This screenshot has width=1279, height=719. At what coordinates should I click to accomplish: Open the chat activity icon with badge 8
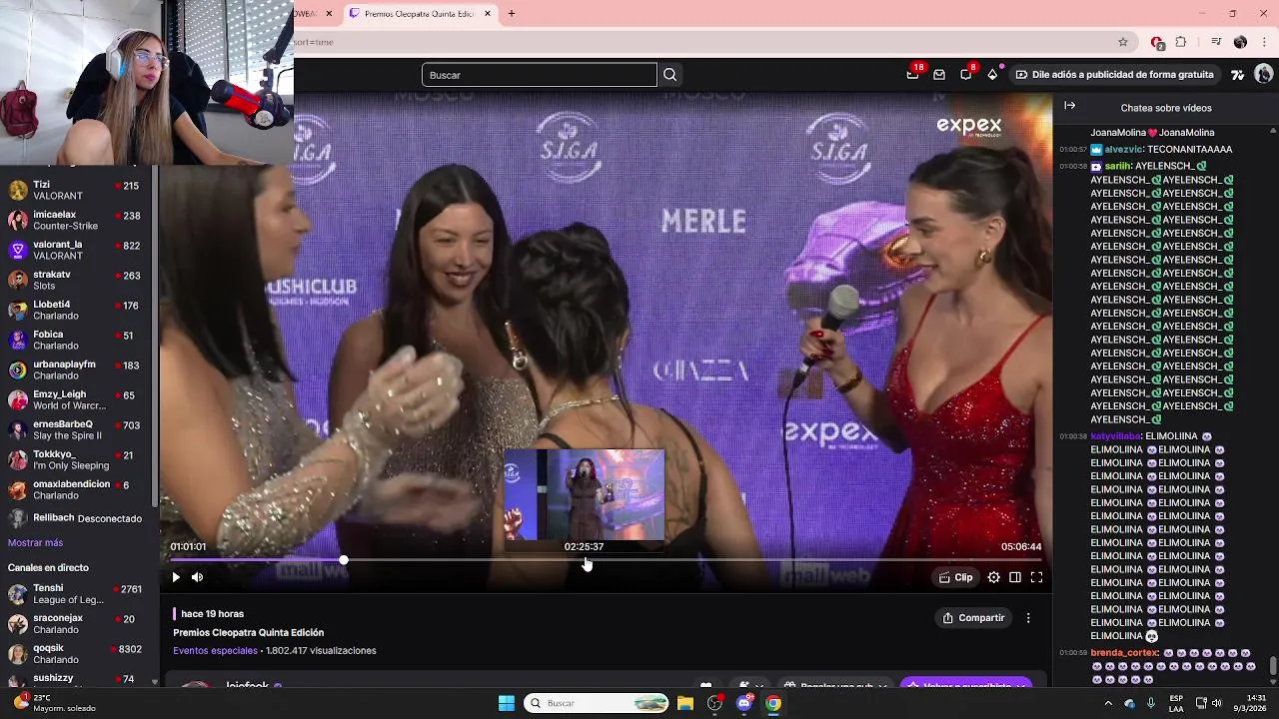point(966,74)
